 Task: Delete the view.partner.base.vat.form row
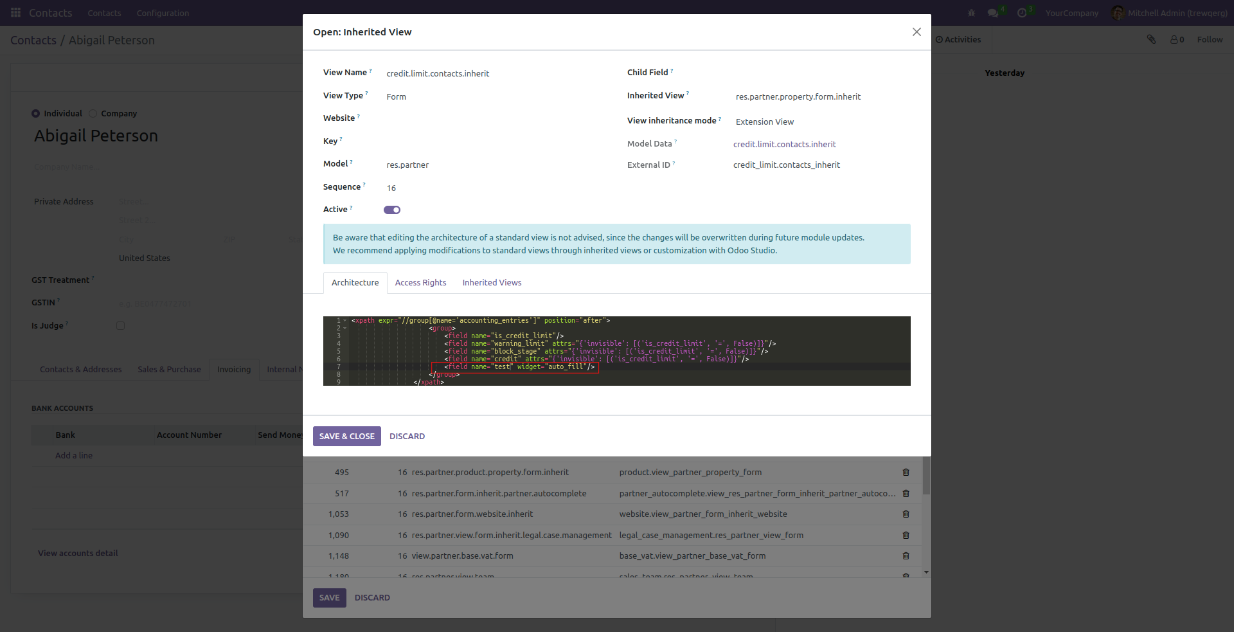[906, 556]
